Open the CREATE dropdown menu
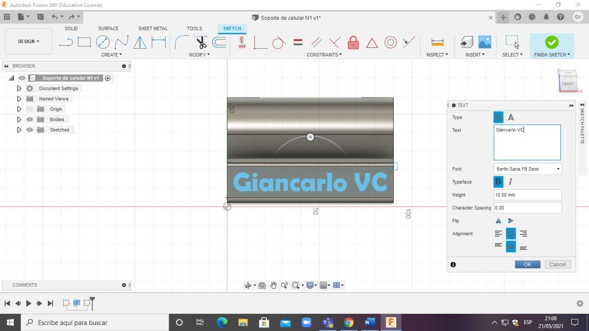Image resolution: width=589 pixels, height=331 pixels. click(112, 55)
